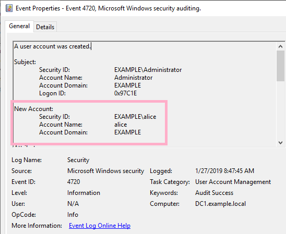Click the Task Category User Account Management value

(x=233, y=182)
